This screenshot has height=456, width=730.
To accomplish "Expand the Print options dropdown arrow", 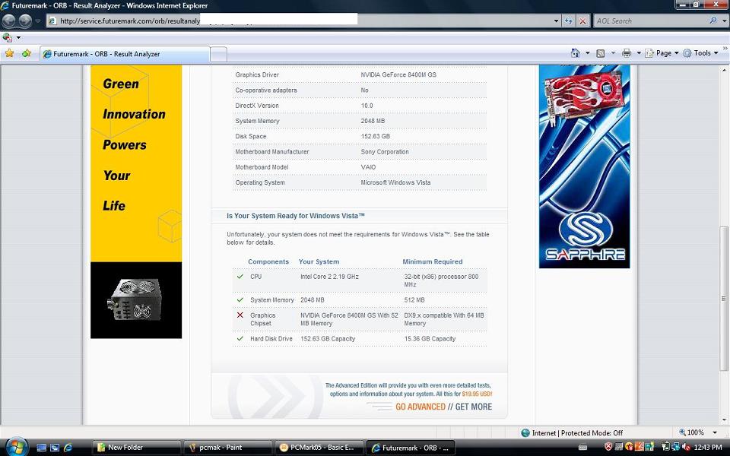I will tap(639, 53).
